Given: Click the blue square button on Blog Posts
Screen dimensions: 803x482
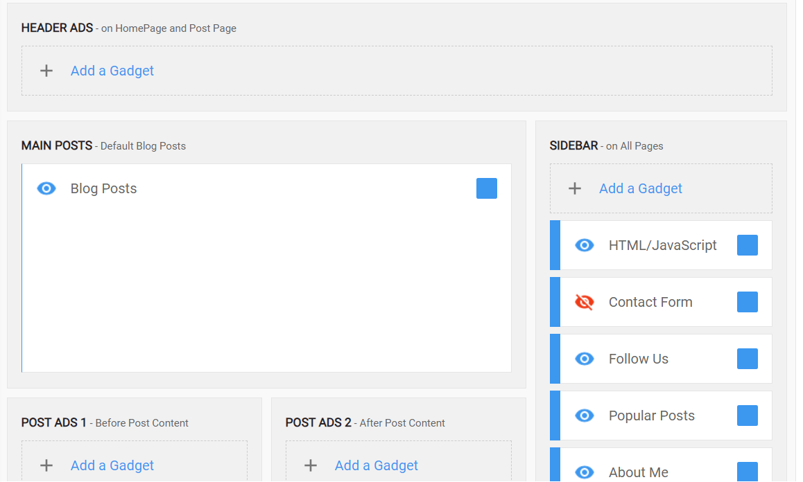Looking at the screenshot, I should 487,188.
